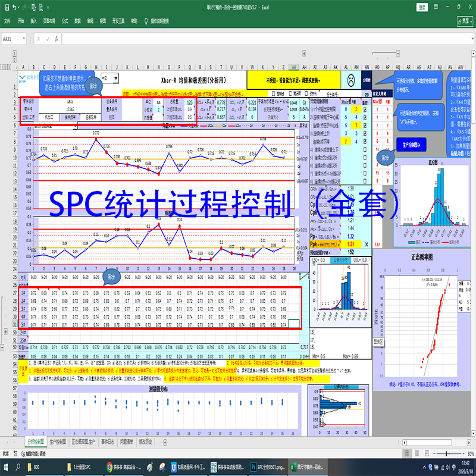Image resolution: width=476 pixels, height=476 pixels.
Task: Select Normal view icon in status bar
Action: tap(407, 453)
